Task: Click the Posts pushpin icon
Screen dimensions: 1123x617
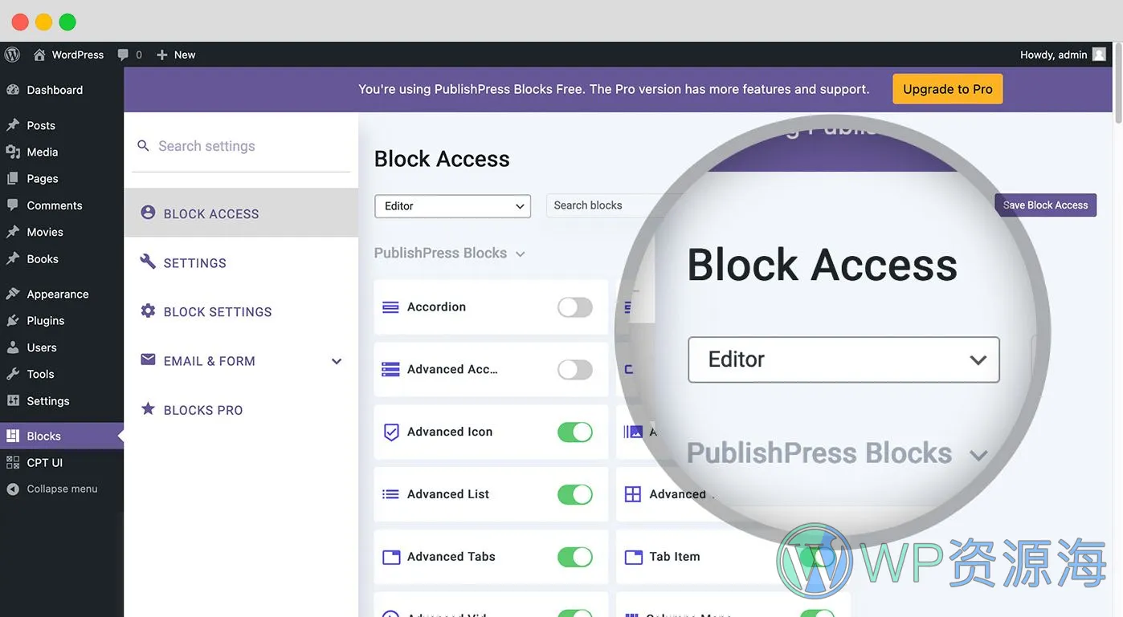Action: point(13,125)
